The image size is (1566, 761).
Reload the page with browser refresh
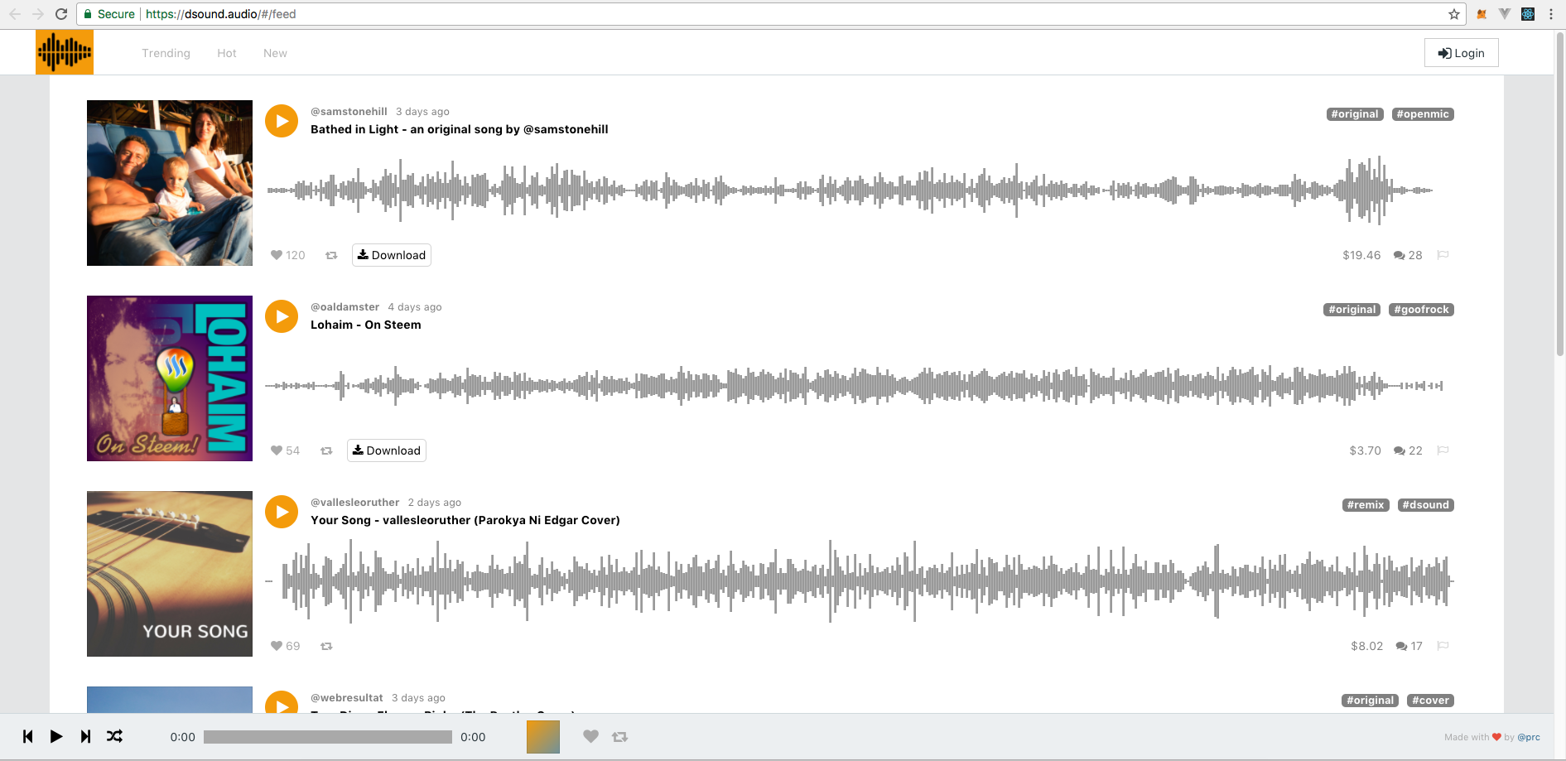coord(61,14)
